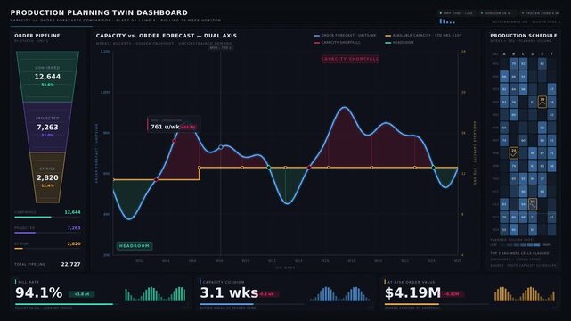
Task: Click the Order Pipeline panel title
Action: pyautogui.click(x=37, y=36)
